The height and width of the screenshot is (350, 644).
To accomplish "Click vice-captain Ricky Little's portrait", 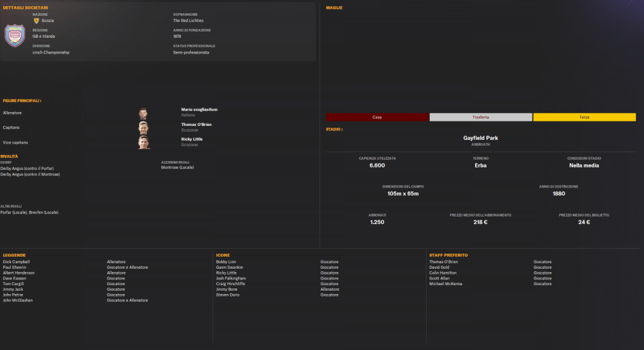I will [144, 142].
